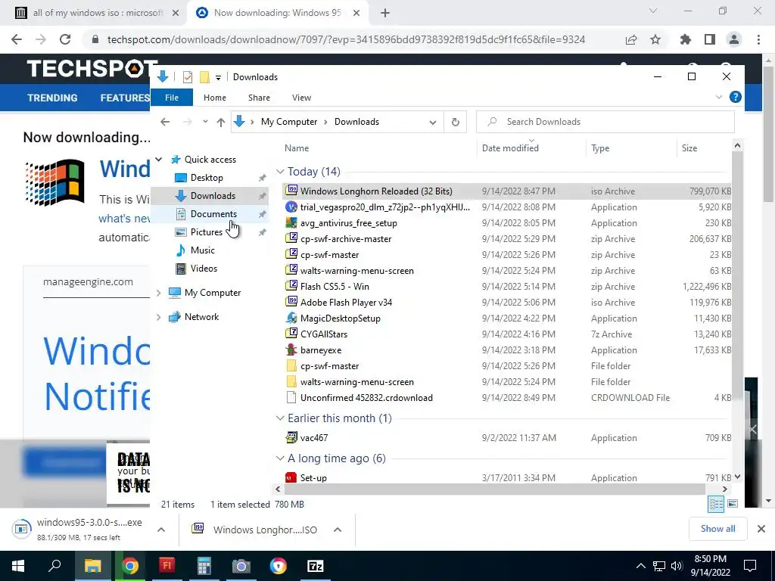This screenshot has height=581, width=775.
Task: Sort by the Size column header
Action: 689,148
